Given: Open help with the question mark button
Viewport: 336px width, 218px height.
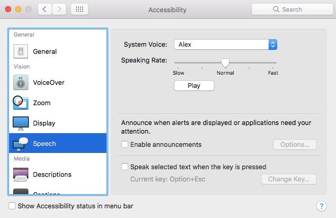Looking at the screenshot, I should [x=321, y=206].
